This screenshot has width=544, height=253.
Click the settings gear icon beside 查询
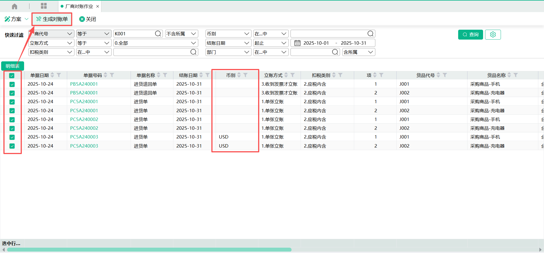[493, 34]
